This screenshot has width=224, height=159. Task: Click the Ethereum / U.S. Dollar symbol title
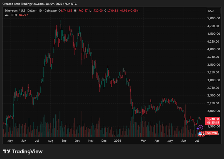tap(20, 11)
